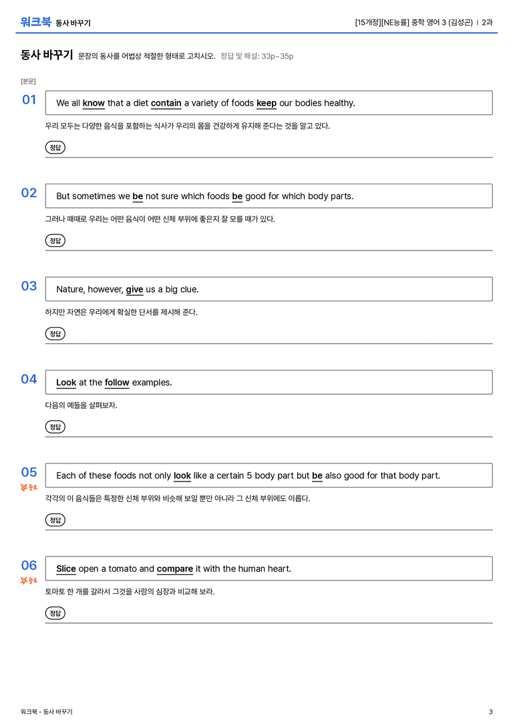Click the 정답 badge under question 02
Viewport: 513px width, 726px height.
(x=55, y=240)
